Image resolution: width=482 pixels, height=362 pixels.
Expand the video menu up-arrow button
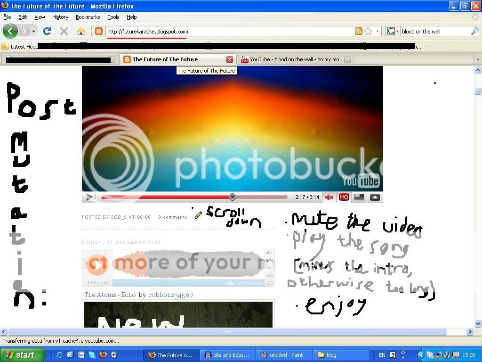pyautogui.click(x=375, y=197)
